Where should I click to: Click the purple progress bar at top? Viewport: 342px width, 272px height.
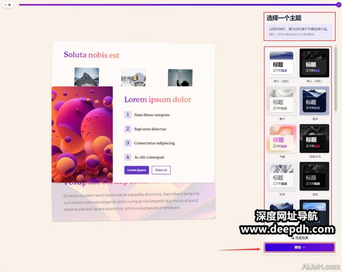pos(178,5)
